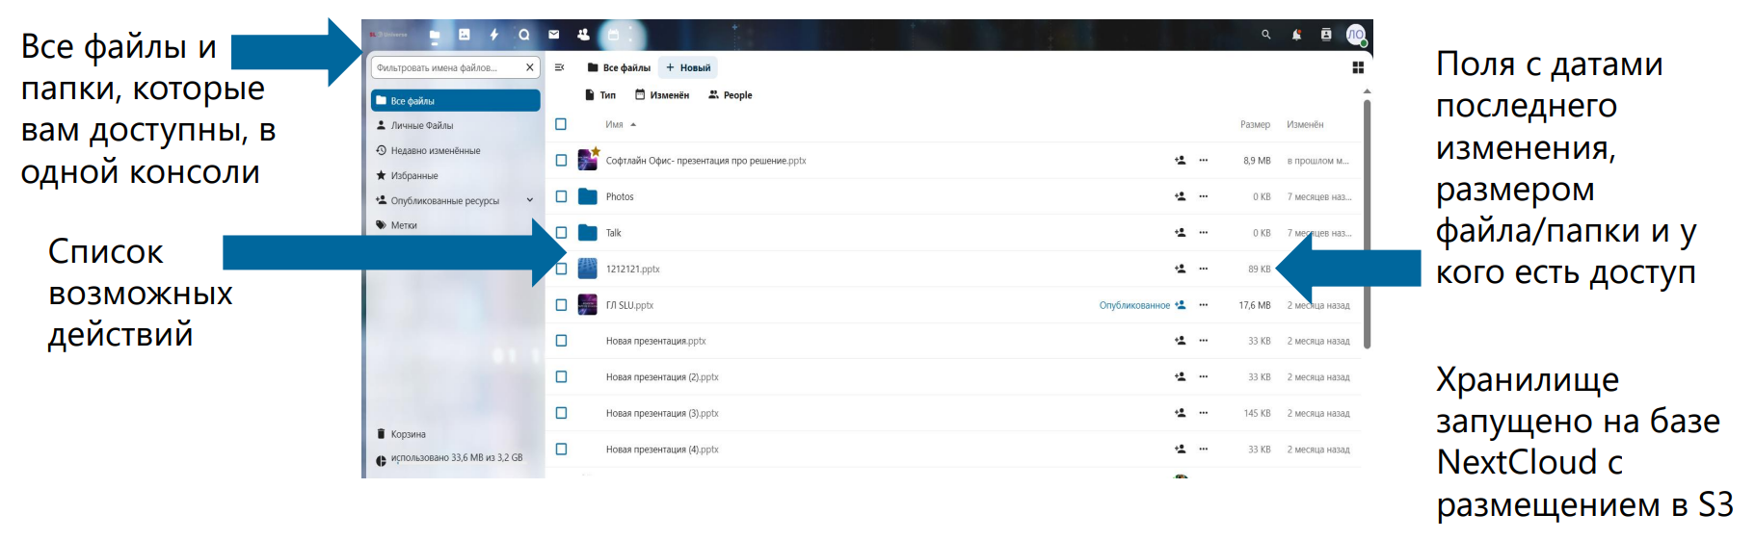This screenshot has width=1755, height=540.
Task: Check the Новая презентация (2).pptx checkbox
Action: [x=561, y=377]
